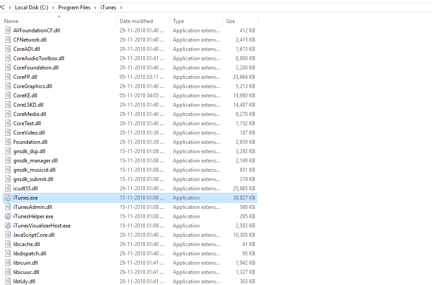Select the file name iTunes.exe
This screenshot has width=432, height=285.
click(26, 198)
